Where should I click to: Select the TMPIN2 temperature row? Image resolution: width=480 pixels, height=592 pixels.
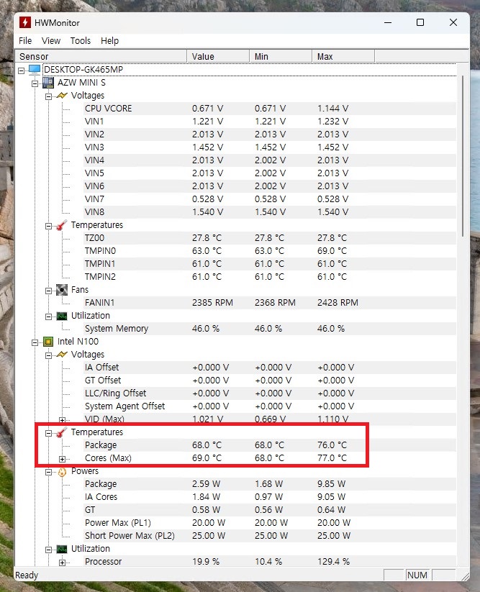[x=270, y=277]
